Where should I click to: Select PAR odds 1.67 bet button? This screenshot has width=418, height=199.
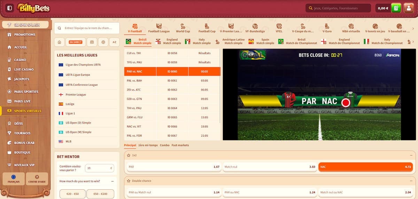click(x=174, y=167)
